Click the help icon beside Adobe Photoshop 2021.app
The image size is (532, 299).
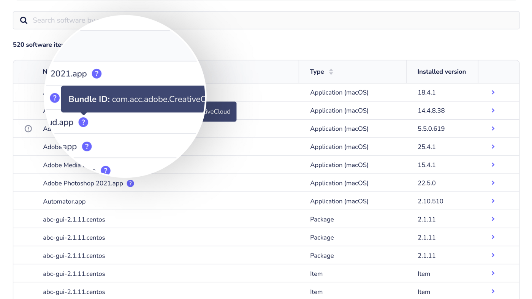tap(130, 184)
